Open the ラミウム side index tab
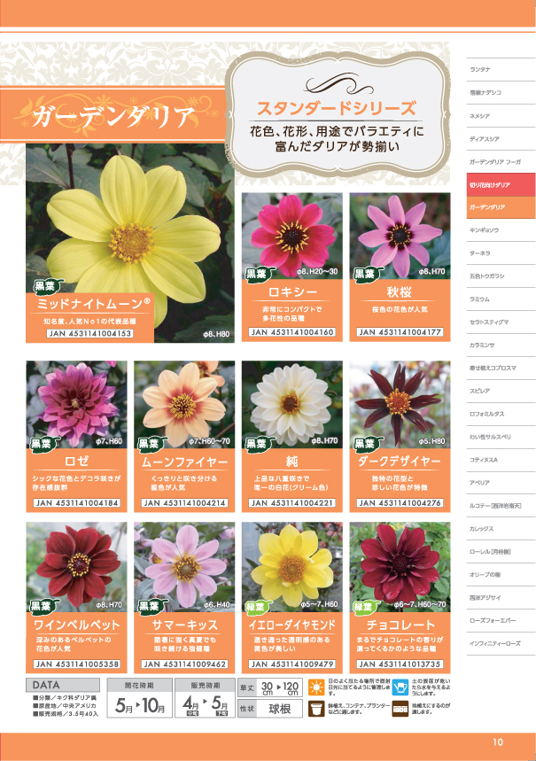 pos(501,299)
